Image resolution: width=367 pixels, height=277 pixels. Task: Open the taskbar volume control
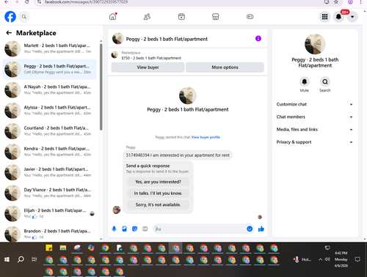[327, 259]
